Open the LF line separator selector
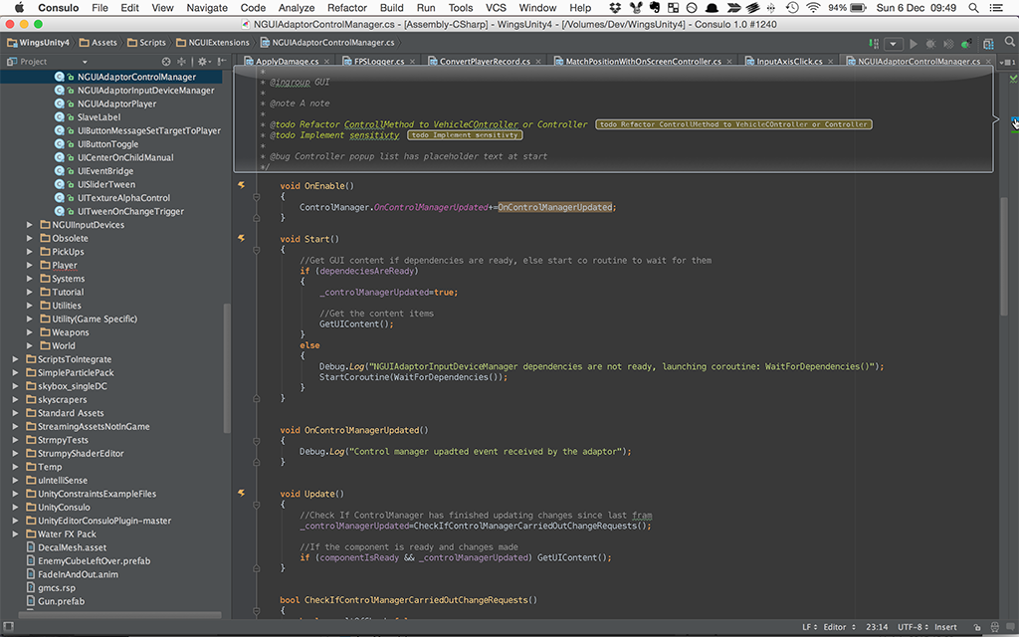 810,627
